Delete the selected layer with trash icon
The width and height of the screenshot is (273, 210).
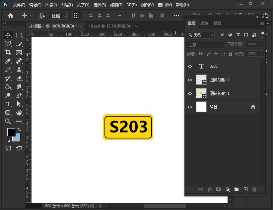[x=254, y=189]
